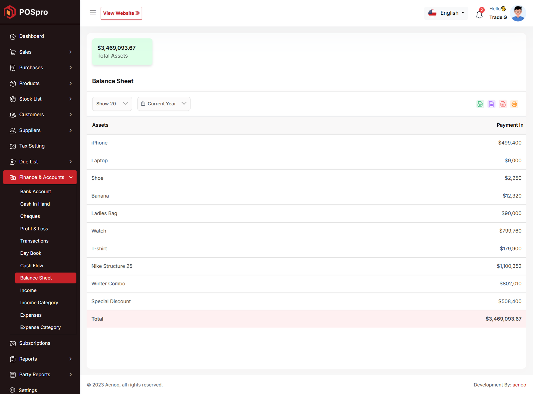Open the English language selector

coord(446,13)
